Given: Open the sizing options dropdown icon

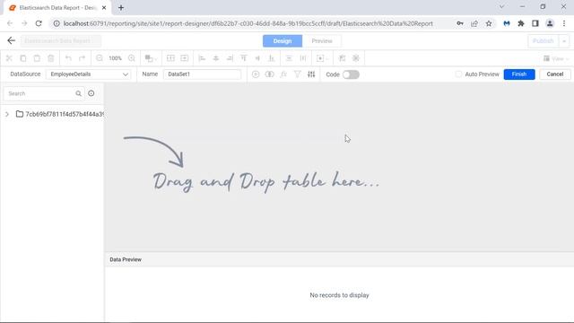Looking at the screenshot, I should 322,58.
